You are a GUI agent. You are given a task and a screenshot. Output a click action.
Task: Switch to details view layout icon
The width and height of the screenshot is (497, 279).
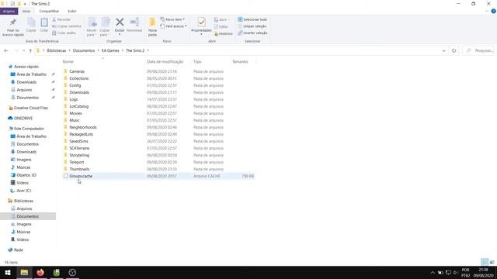pyautogui.click(x=485, y=262)
